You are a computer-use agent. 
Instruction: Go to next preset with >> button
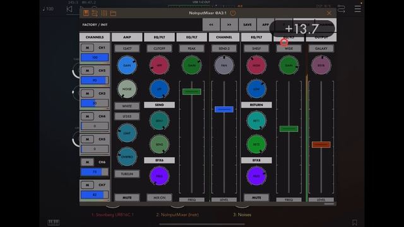[x=229, y=25]
